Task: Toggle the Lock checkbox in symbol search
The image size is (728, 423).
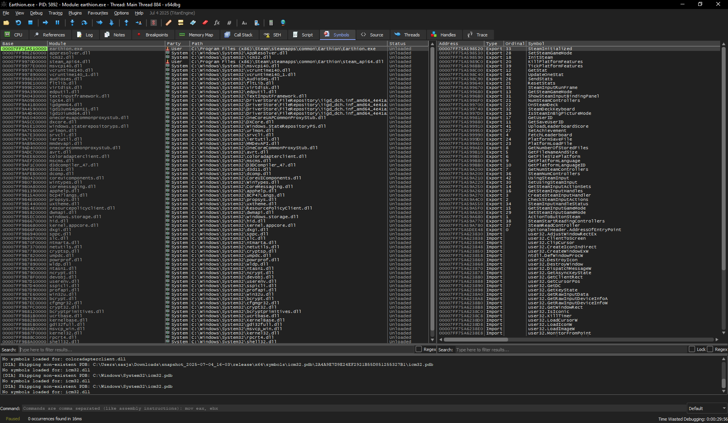Action: [x=692, y=349]
